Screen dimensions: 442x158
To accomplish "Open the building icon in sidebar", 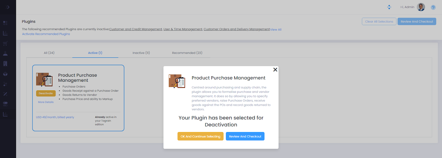I will point(5,64).
